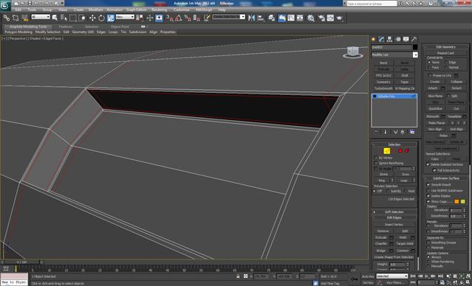Viewport: 472px width, 286px height.
Task: Select the Edge constraint radio button
Action: [445, 62]
